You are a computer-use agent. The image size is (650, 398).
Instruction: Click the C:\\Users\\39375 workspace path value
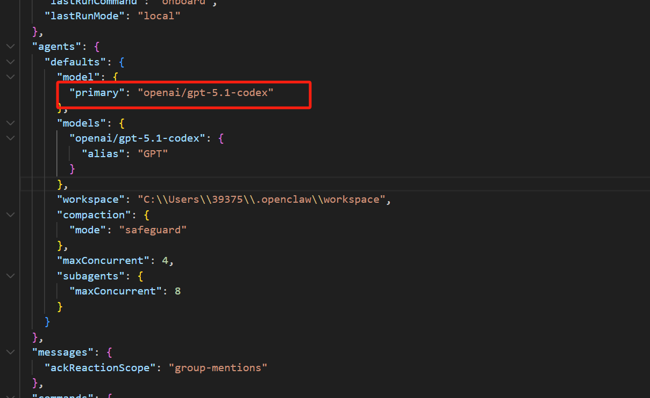pos(262,199)
